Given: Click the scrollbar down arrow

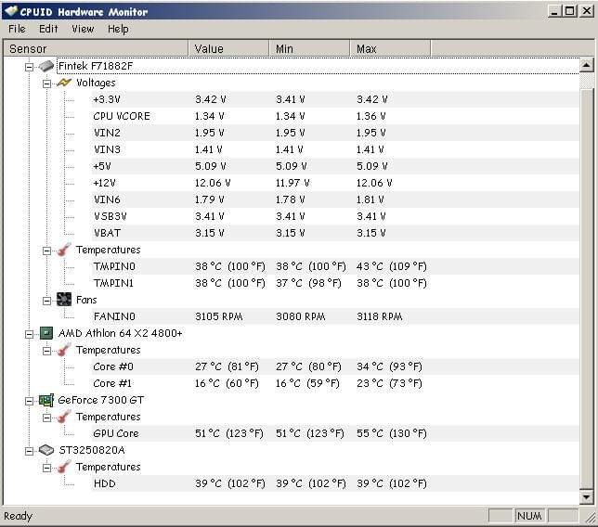Looking at the screenshot, I should [x=586, y=496].
